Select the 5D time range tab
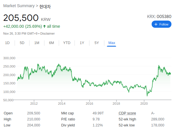Screen dimensions: 174x131 (22, 43)
